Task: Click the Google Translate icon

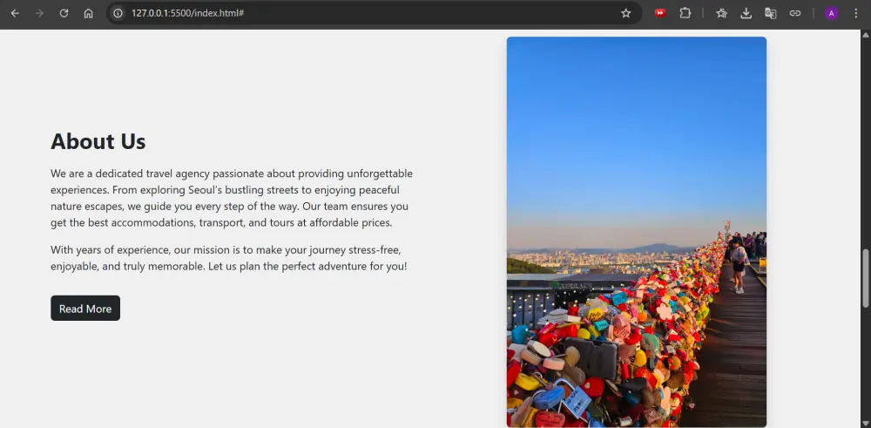Action: coord(770,13)
